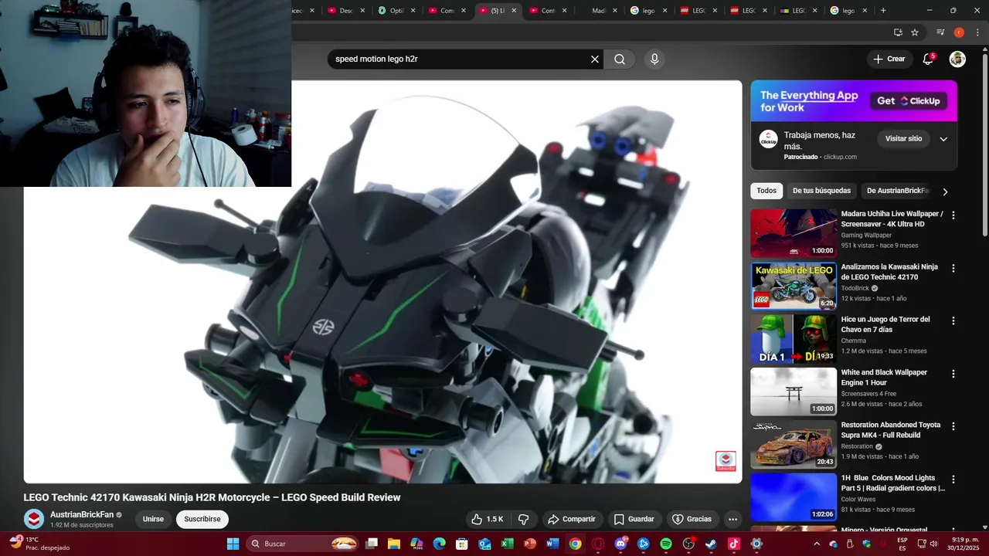Viewport: 989px width, 556px height.
Task: Dislike the video with thumbs down
Action: [523, 519]
